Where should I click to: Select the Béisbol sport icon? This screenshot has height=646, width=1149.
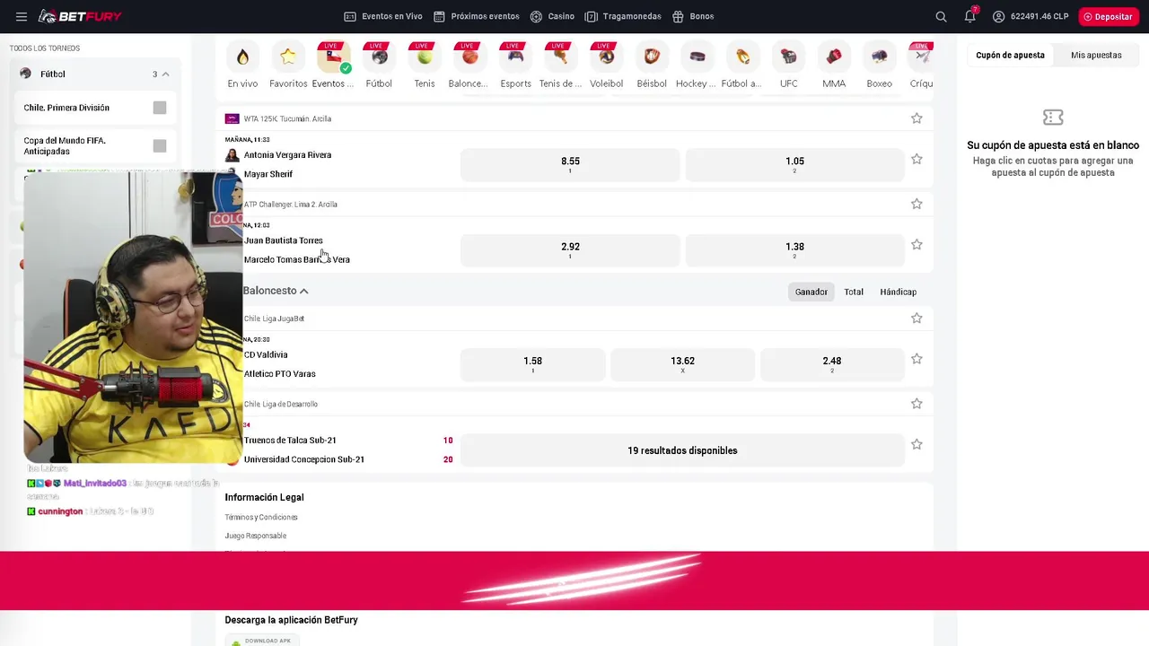[652, 57]
